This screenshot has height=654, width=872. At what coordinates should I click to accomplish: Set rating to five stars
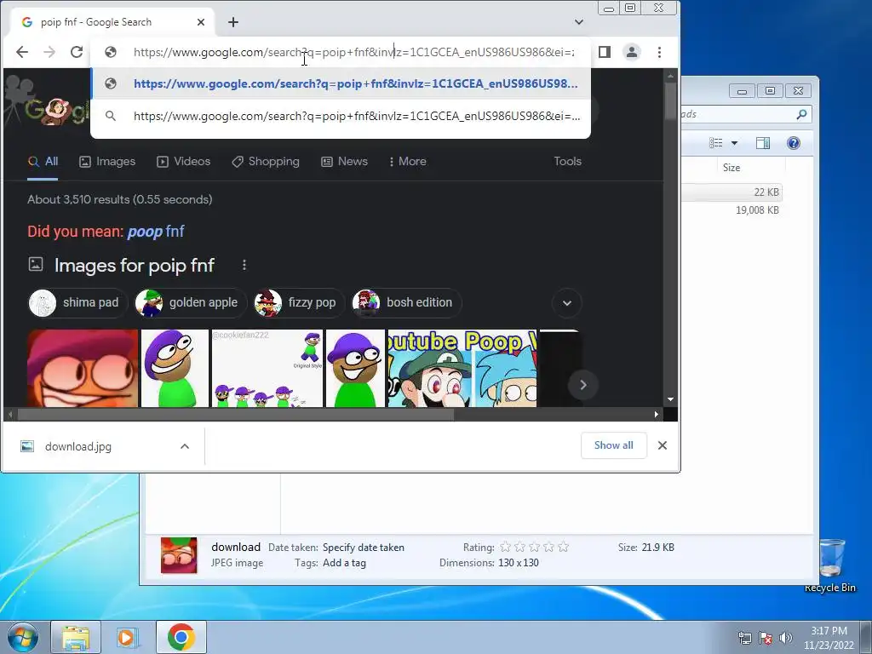564,548
